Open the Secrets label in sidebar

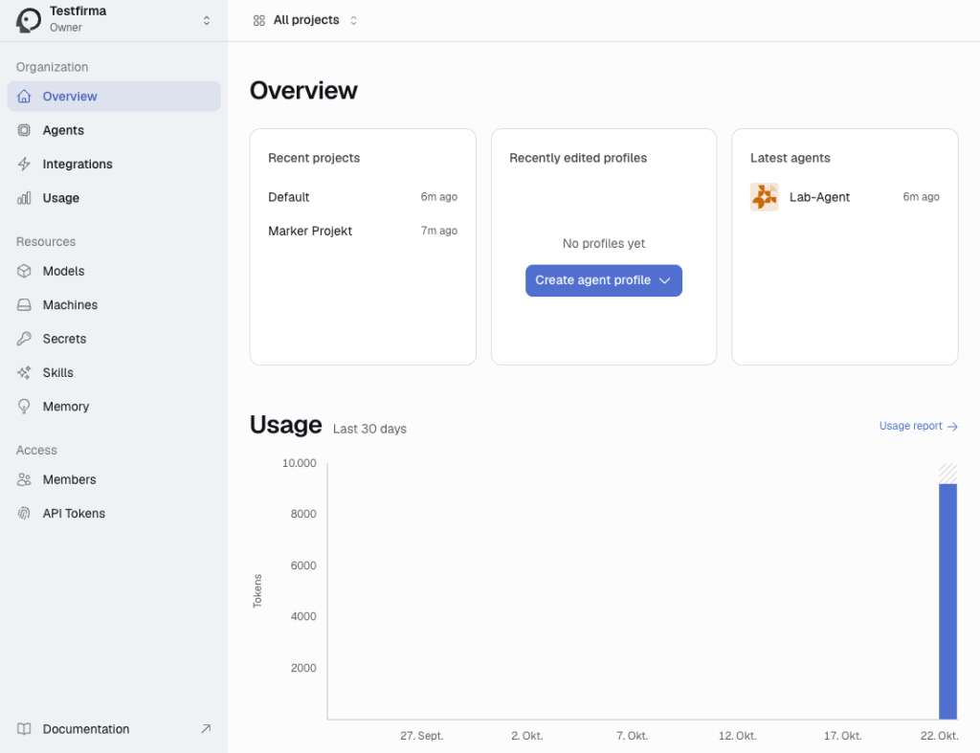pos(64,339)
